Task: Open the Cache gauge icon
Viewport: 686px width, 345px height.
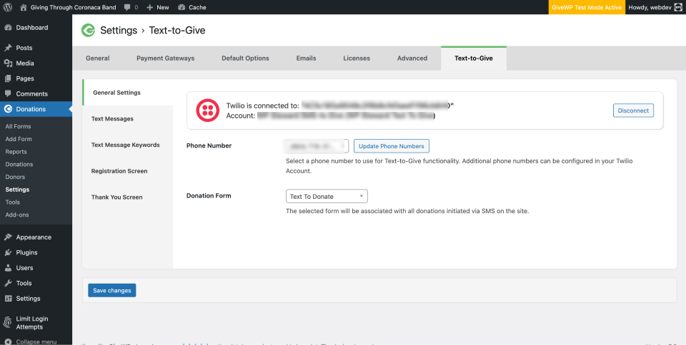Action: [x=182, y=7]
